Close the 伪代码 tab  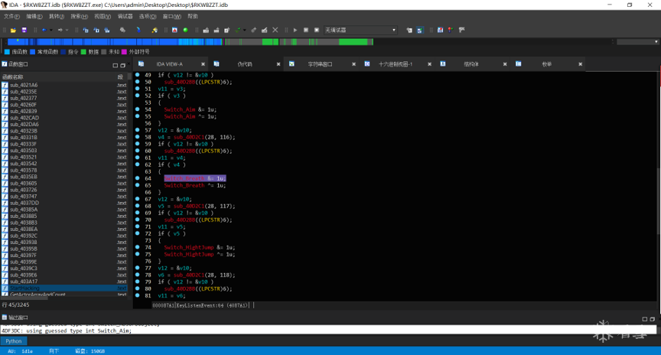[x=278, y=64]
